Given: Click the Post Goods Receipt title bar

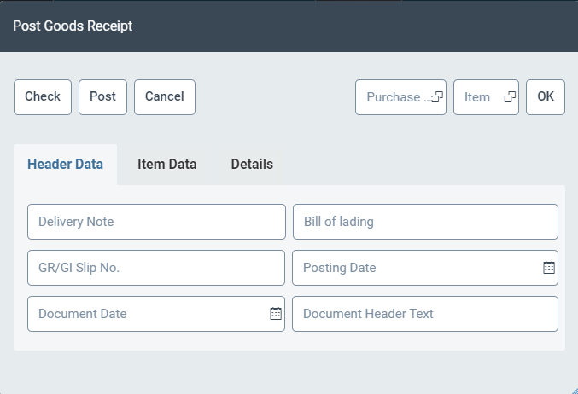Looking at the screenshot, I should (x=289, y=26).
